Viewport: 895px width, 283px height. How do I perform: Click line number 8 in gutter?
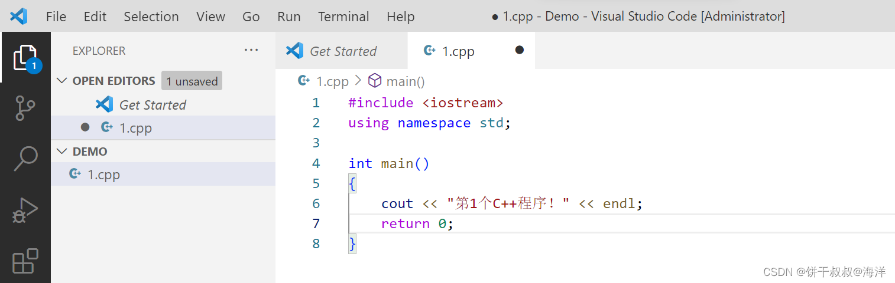[x=316, y=243]
